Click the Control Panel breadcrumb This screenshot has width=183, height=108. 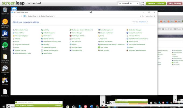pyautogui.click(x=32, y=16)
